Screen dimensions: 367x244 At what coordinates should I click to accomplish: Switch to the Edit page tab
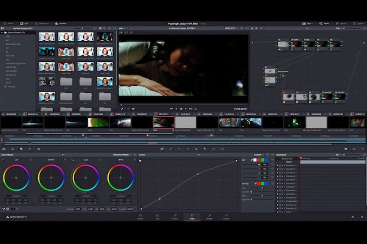(x=157, y=217)
